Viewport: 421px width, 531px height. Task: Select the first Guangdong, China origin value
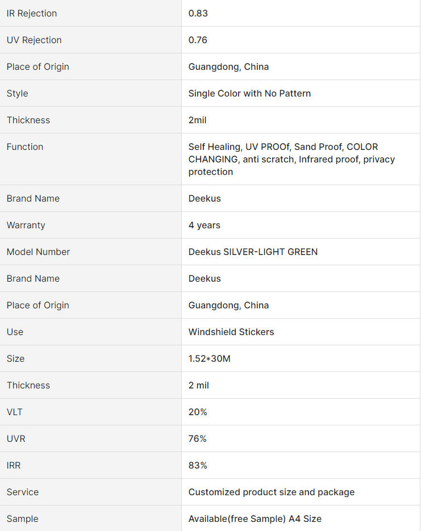tap(228, 66)
